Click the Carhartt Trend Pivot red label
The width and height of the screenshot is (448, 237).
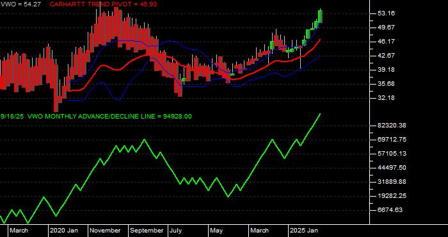103,4
